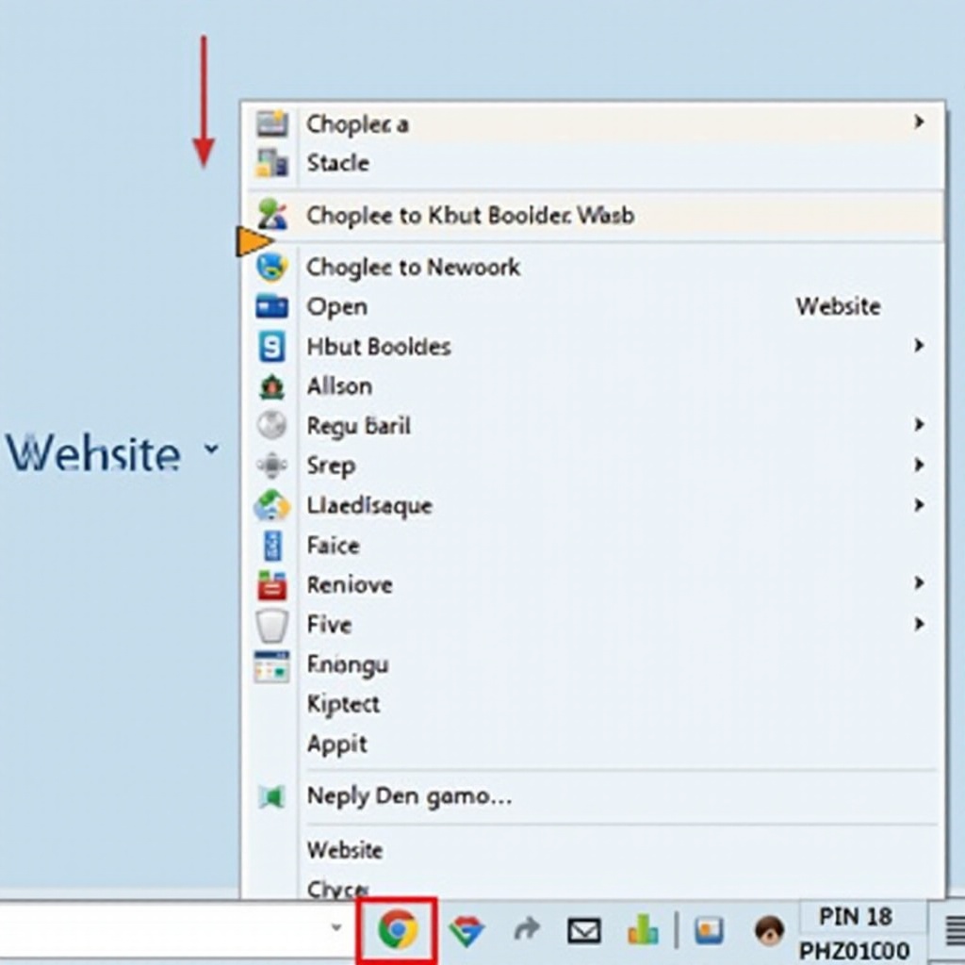Click the calendar icon beside Fnongu
Screen dimensions: 965x965
271,665
